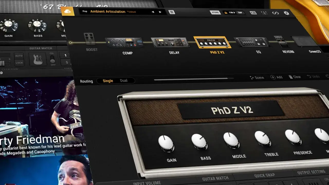Open the orange ToneCloud icon
The height and width of the screenshot is (185, 329).
[68, 11]
